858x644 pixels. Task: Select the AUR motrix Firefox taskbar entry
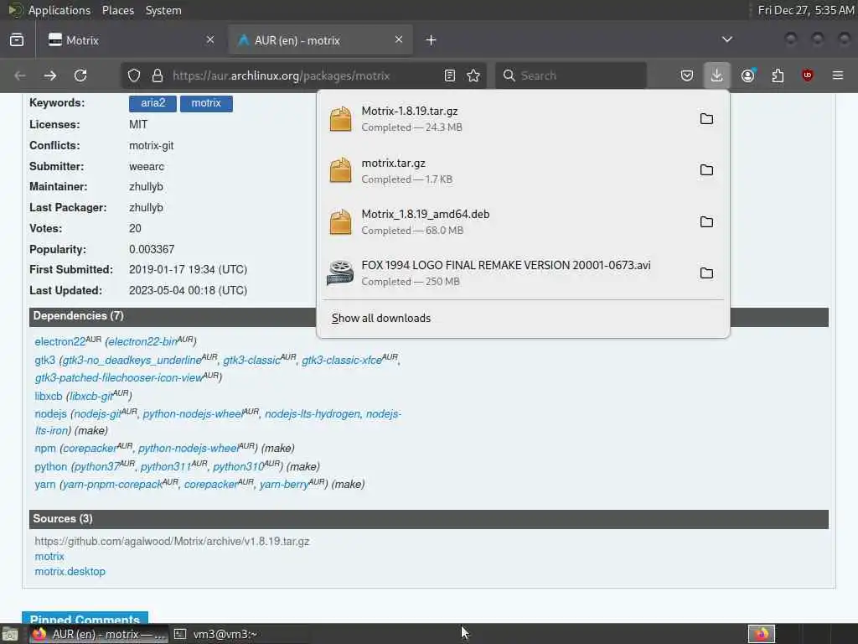[x=99, y=634]
